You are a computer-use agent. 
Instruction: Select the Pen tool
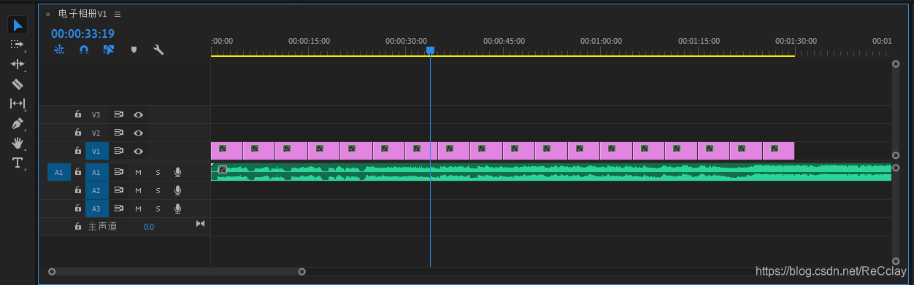coord(18,123)
